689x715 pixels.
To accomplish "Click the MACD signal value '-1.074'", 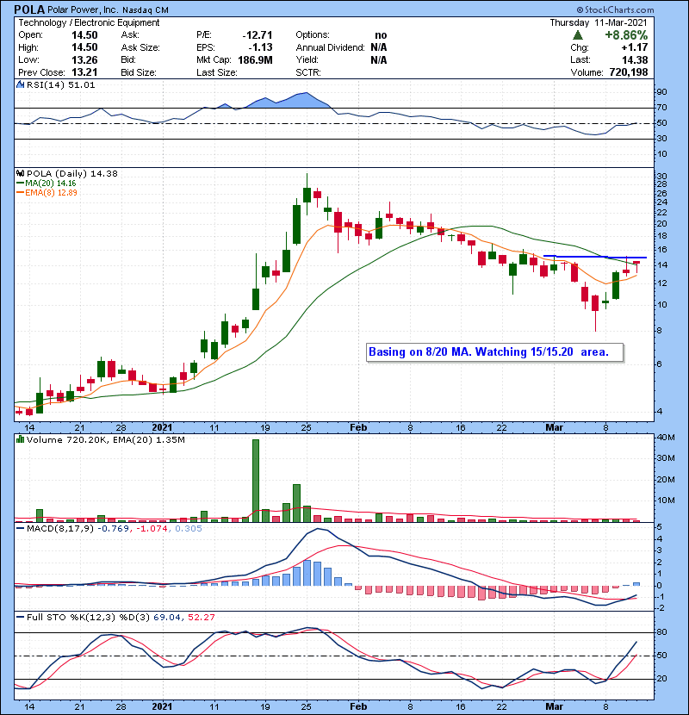I will click(x=152, y=529).
